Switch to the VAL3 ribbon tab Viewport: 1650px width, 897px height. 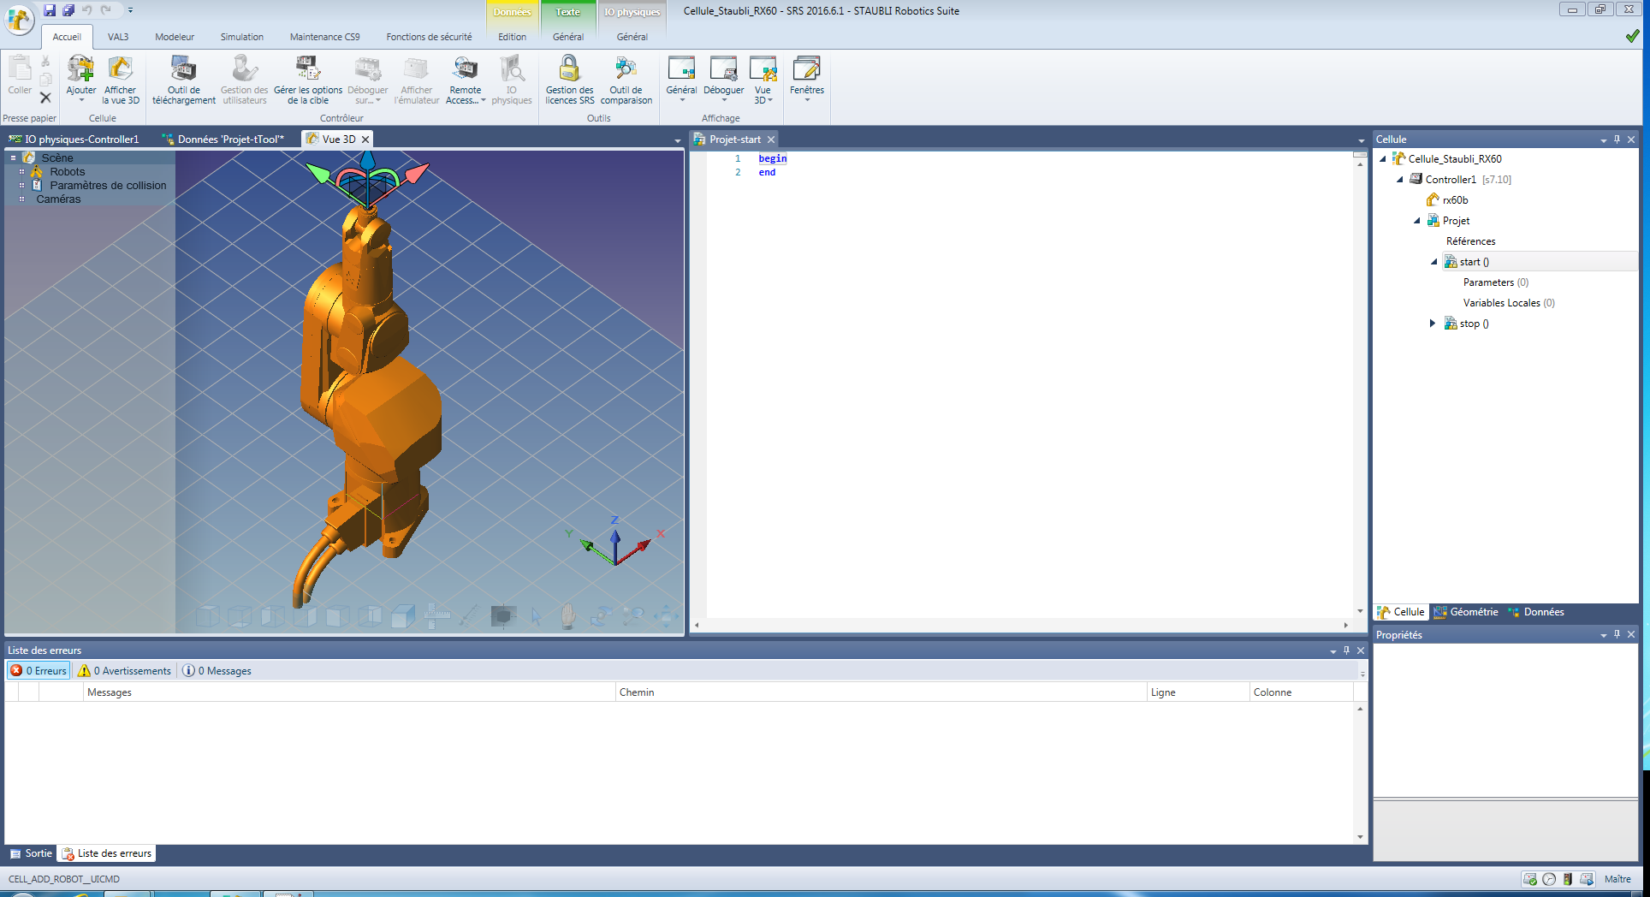(x=118, y=37)
